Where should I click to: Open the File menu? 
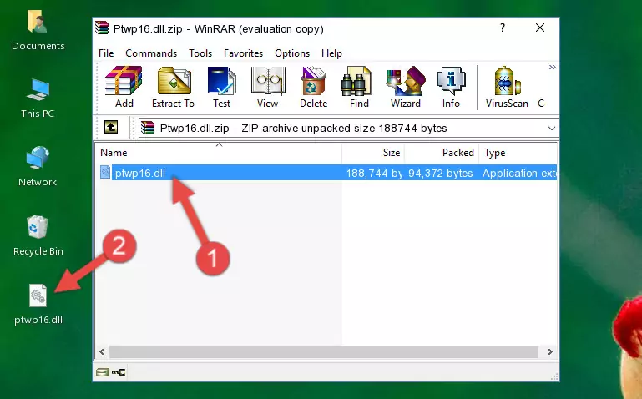click(106, 53)
